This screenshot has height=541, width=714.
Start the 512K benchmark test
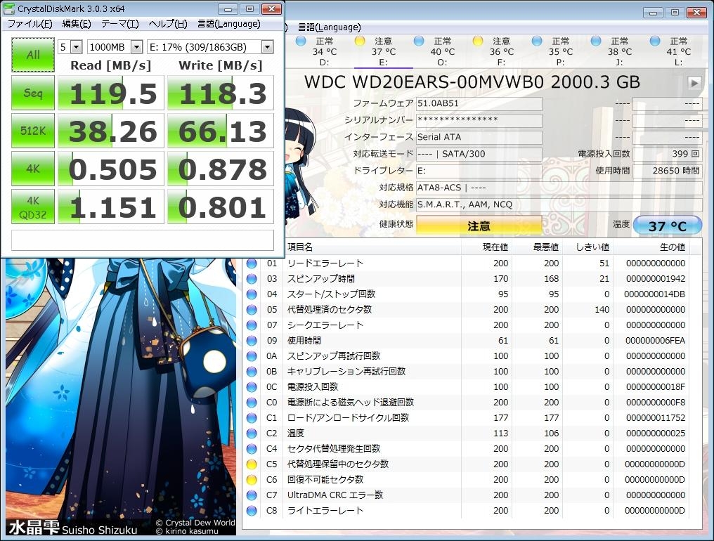33,131
